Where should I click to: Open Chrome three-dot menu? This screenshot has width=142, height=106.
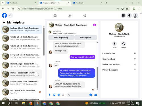(x=139, y=9)
